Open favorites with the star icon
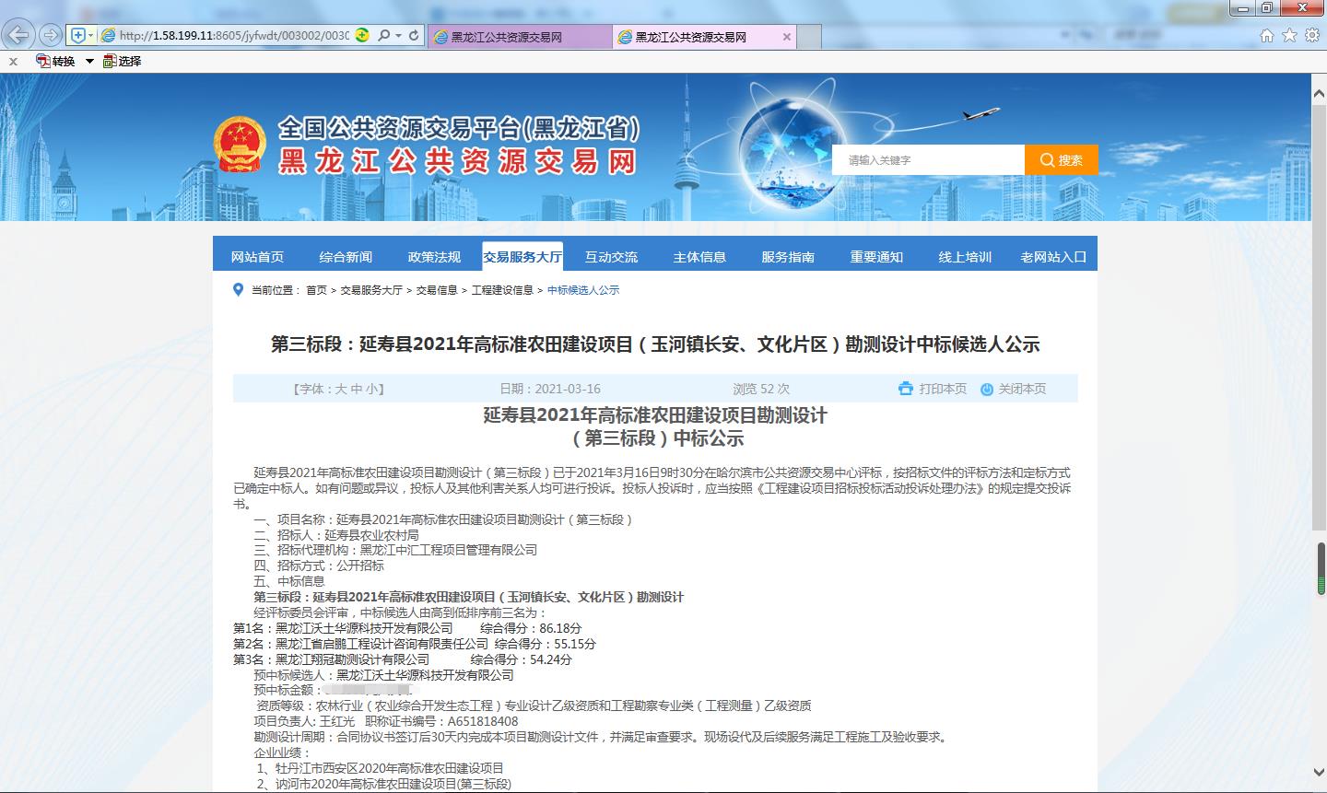The height and width of the screenshot is (793, 1327). pyautogui.click(x=1289, y=36)
